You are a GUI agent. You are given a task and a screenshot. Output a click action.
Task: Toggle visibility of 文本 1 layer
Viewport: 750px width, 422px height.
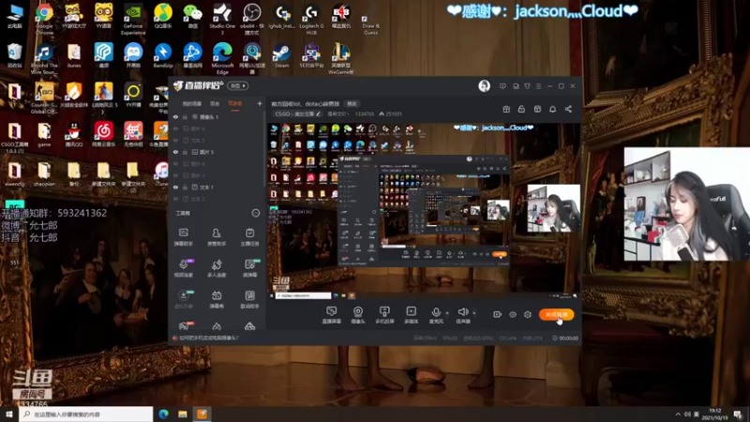tap(175, 187)
